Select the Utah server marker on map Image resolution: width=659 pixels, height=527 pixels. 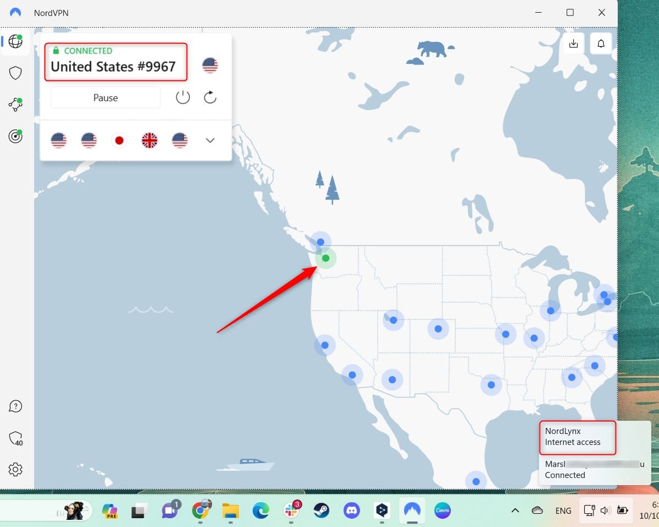[394, 320]
